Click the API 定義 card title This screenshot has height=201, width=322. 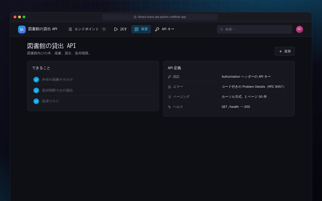pos(174,68)
